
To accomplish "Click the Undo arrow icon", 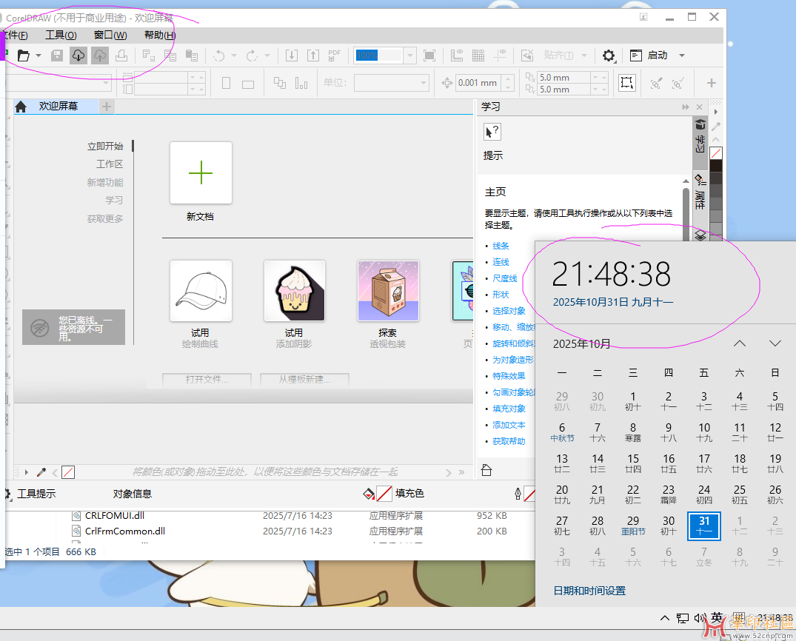I will tap(219, 56).
